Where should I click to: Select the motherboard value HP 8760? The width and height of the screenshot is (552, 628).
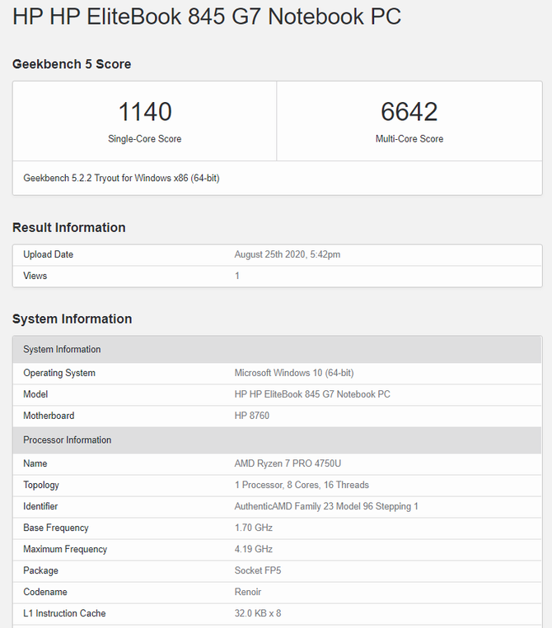click(x=252, y=416)
